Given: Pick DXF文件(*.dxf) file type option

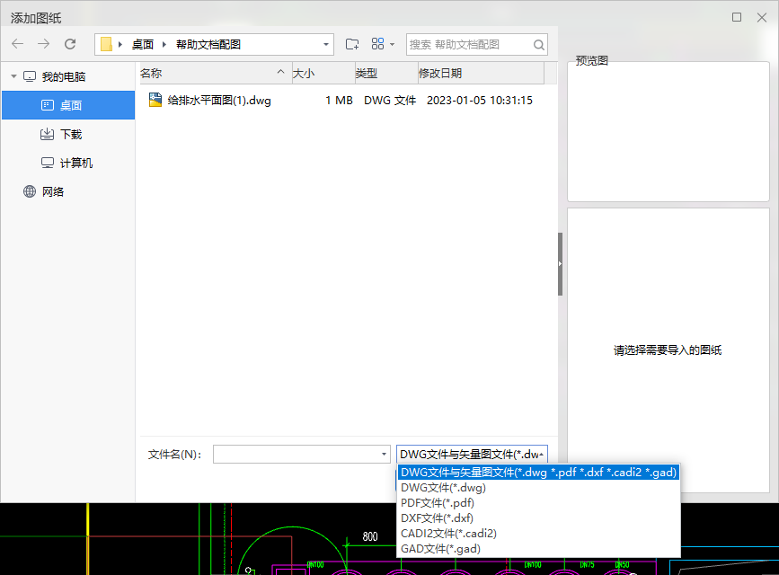Looking at the screenshot, I should click(437, 518).
